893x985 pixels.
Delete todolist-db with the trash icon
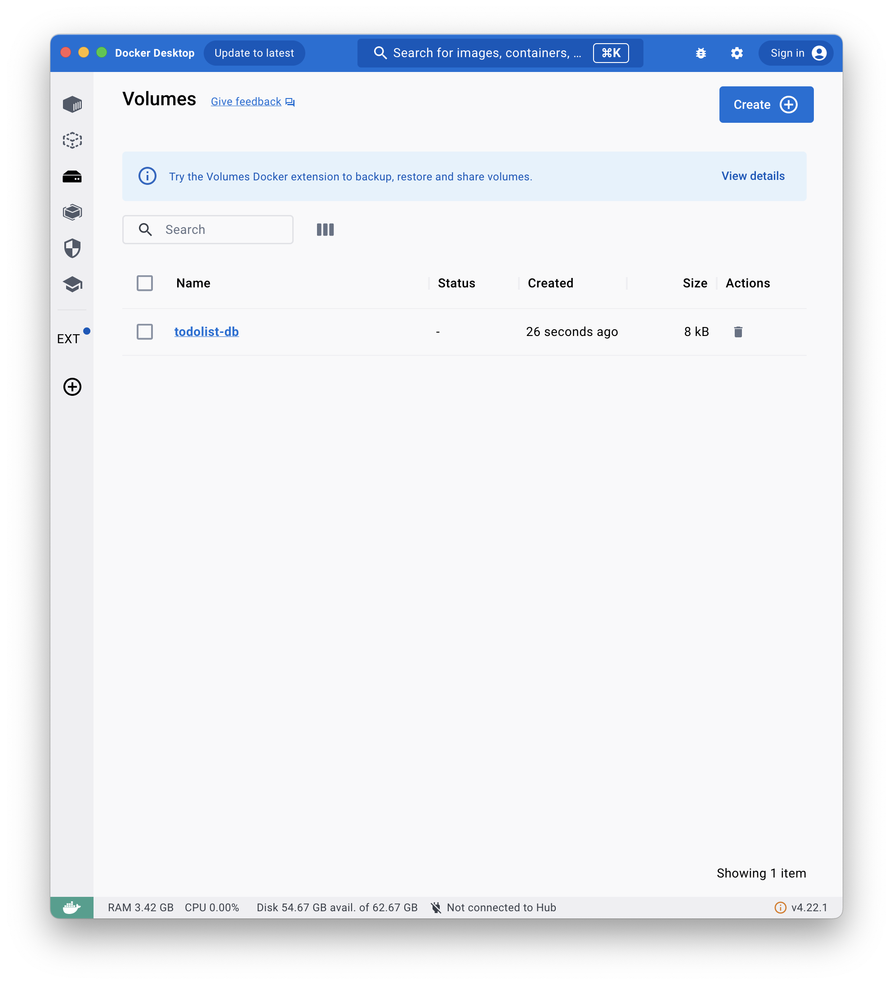pyautogui.click(x=738, y=332)
